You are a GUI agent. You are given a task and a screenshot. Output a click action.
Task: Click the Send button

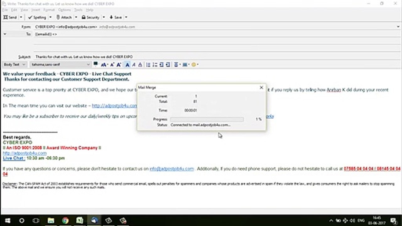(x=10, y=17)
